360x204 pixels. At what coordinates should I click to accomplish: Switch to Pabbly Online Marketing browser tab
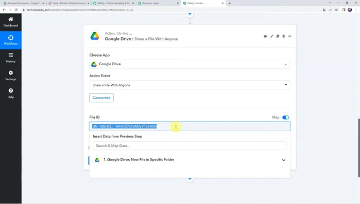(113, 3)
